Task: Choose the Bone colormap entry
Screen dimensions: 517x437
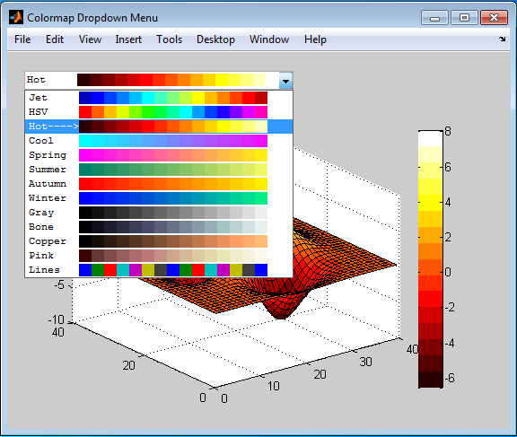Action: (159, 227)
